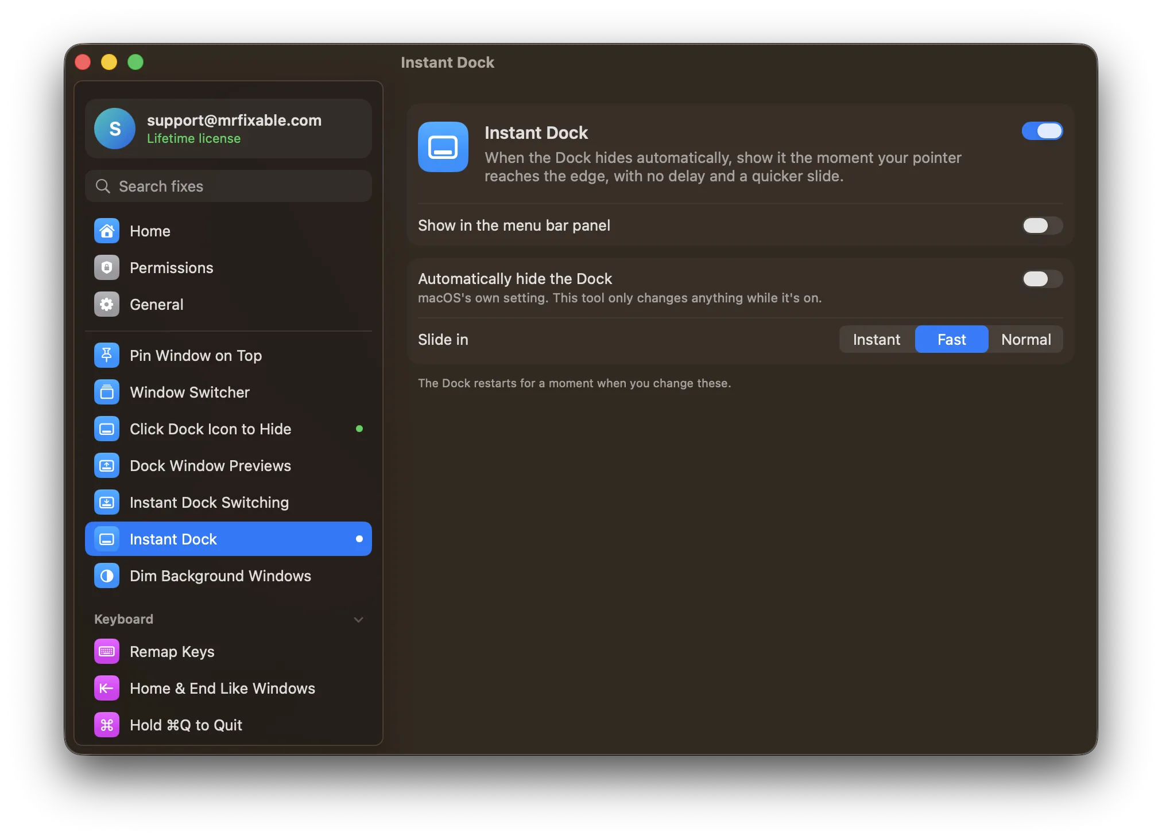Click the General gear icon
This screenshot has height=840, width=1162.
point(107,305)
